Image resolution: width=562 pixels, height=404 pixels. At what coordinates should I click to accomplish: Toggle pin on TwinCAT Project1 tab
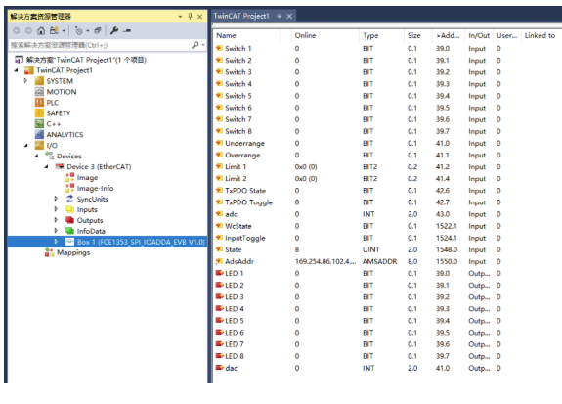click(280, 17)
